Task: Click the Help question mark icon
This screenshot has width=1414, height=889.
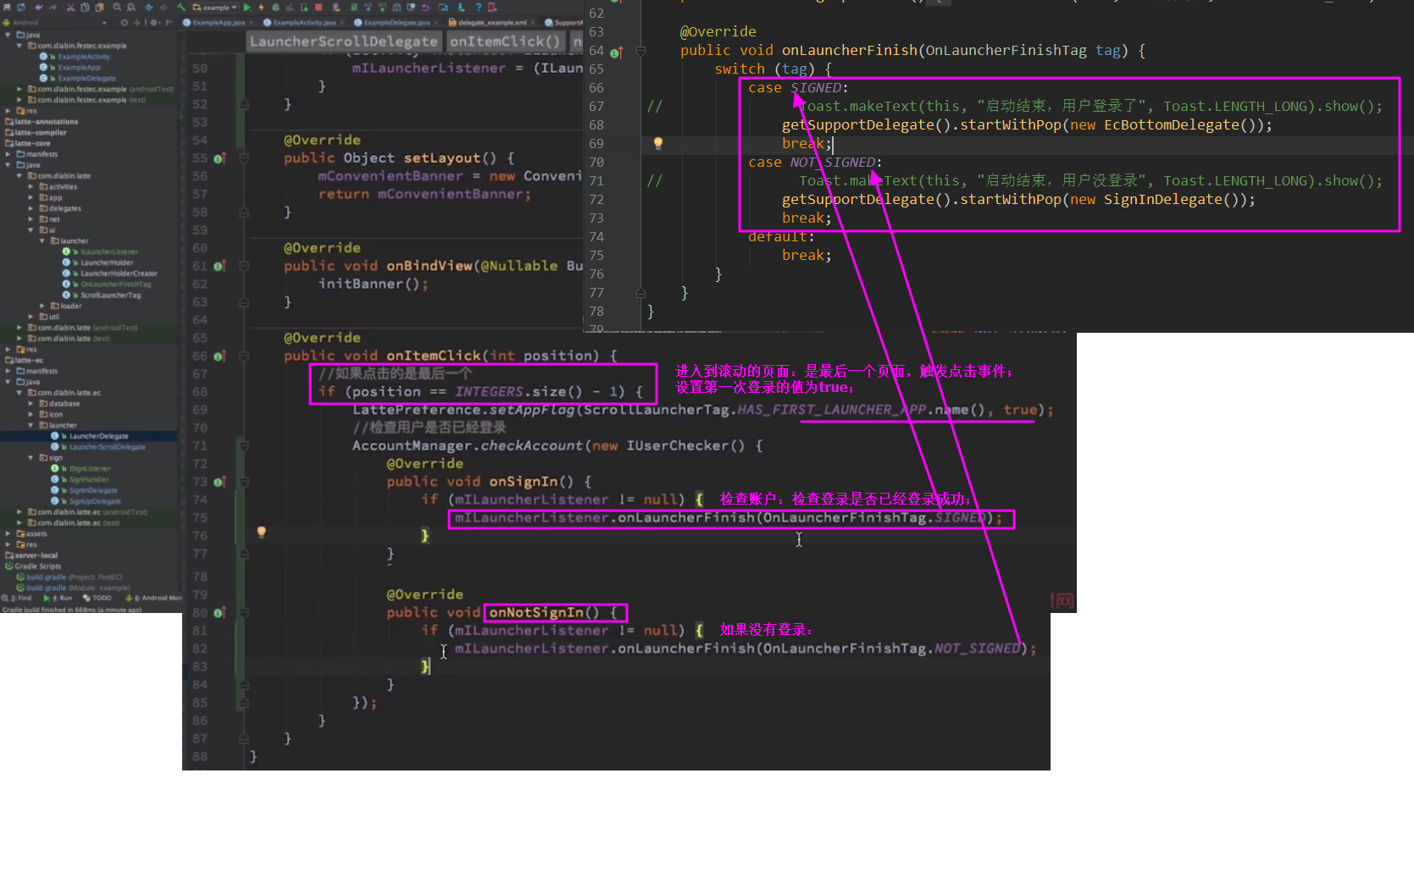Action: (x=478, y=7)
